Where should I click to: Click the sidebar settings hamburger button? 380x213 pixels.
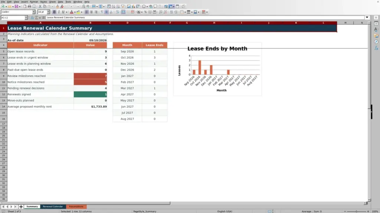point(376,17)
